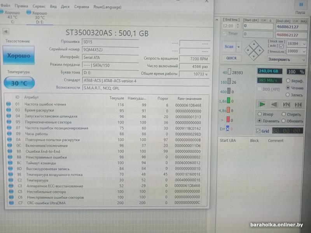
Task: Click the End time 12:00 stepper arrows
Action: click(x=238, y=26)
